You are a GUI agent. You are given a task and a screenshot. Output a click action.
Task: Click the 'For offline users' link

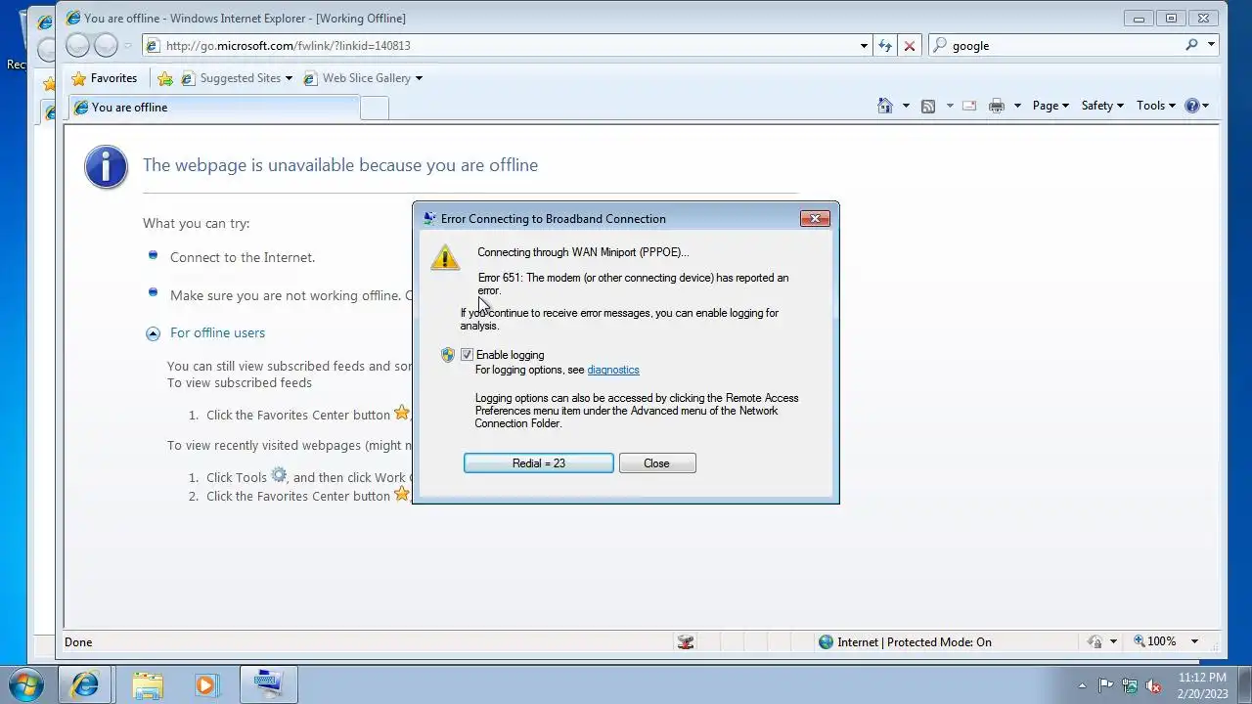pos(217,332)
